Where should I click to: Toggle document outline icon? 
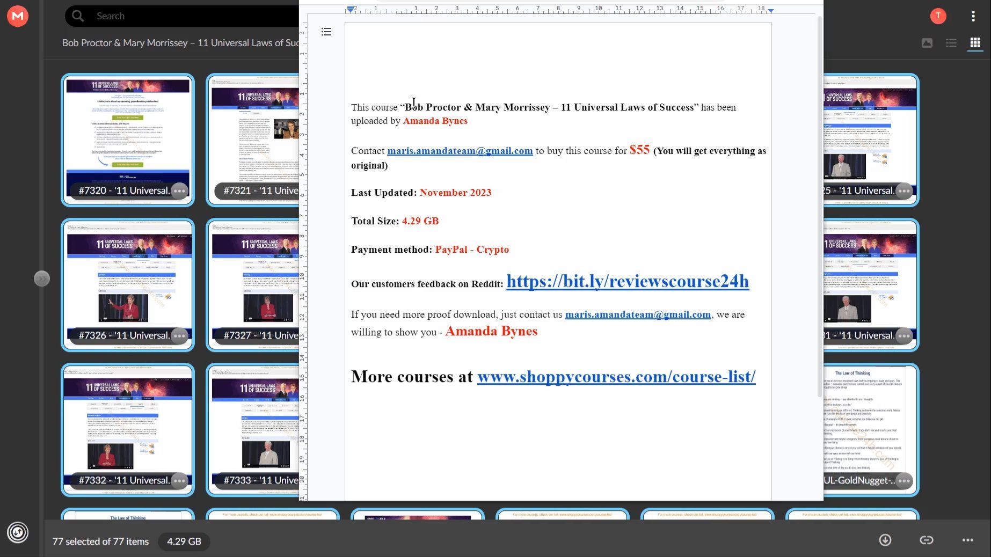pyautogui.click(x=326, y=32)
